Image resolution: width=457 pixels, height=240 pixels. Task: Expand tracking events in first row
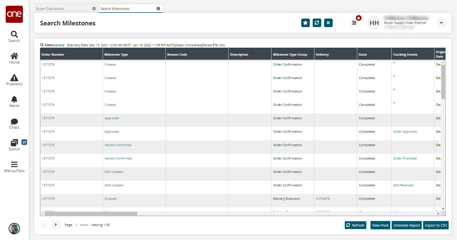[394, 63]
